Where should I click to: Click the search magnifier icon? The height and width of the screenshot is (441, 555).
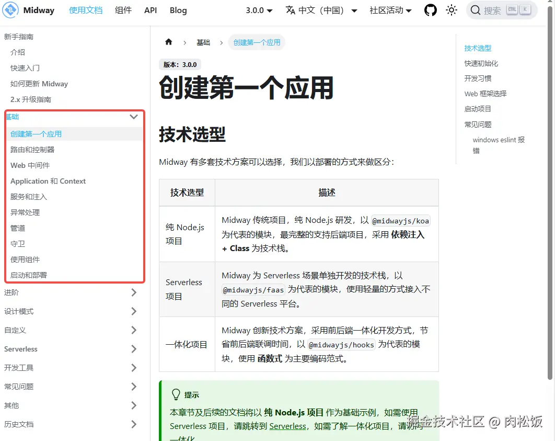click(x=476, y=10)
